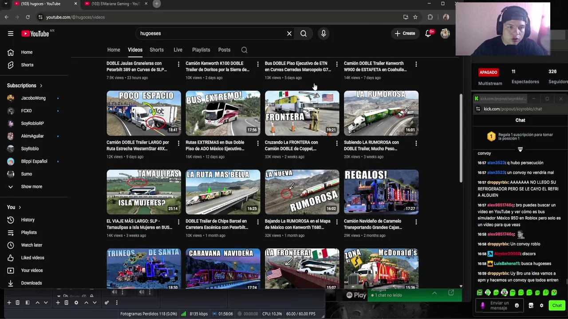Start voice search with microphone
This screenshot has height=319, width=568.
(x=323, y=33)
